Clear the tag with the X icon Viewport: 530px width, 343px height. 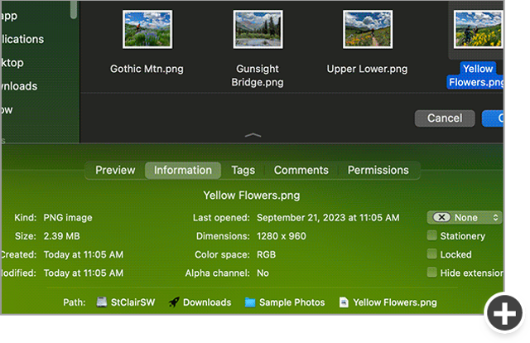[441, 217]
